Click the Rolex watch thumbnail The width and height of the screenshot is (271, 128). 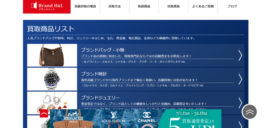coord(52,79)
